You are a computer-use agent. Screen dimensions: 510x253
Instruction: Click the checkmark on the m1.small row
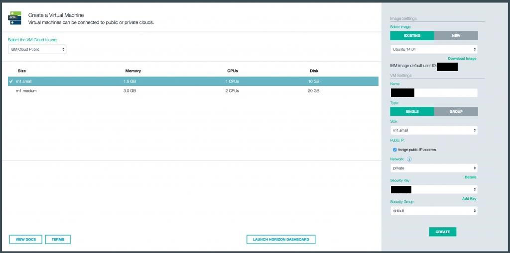point(11,81)
